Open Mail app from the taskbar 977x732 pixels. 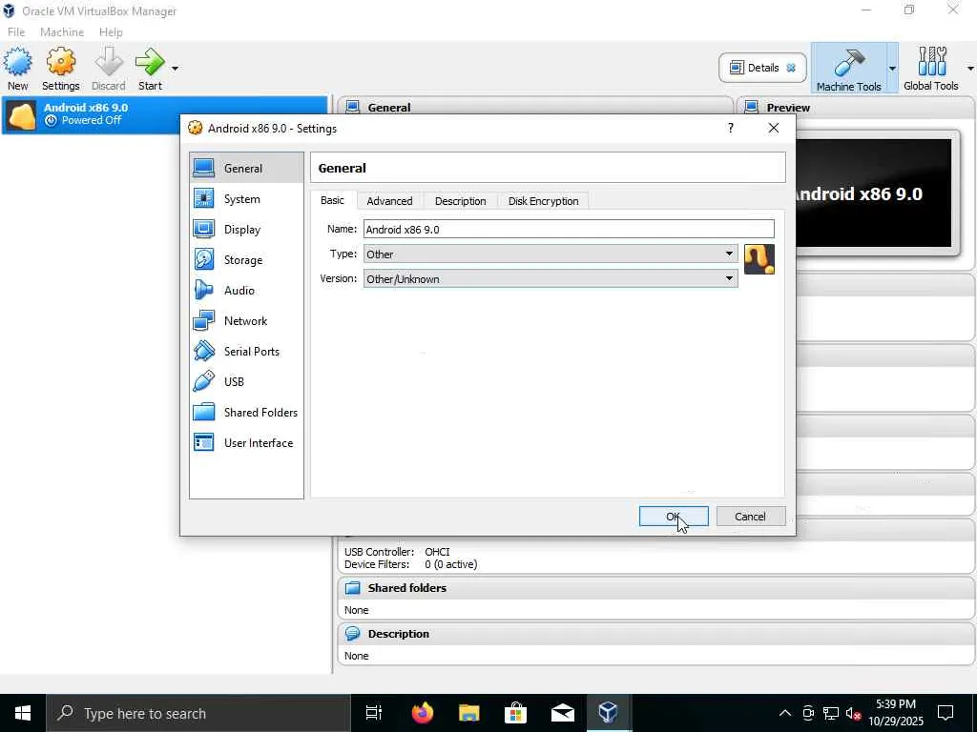562,713
